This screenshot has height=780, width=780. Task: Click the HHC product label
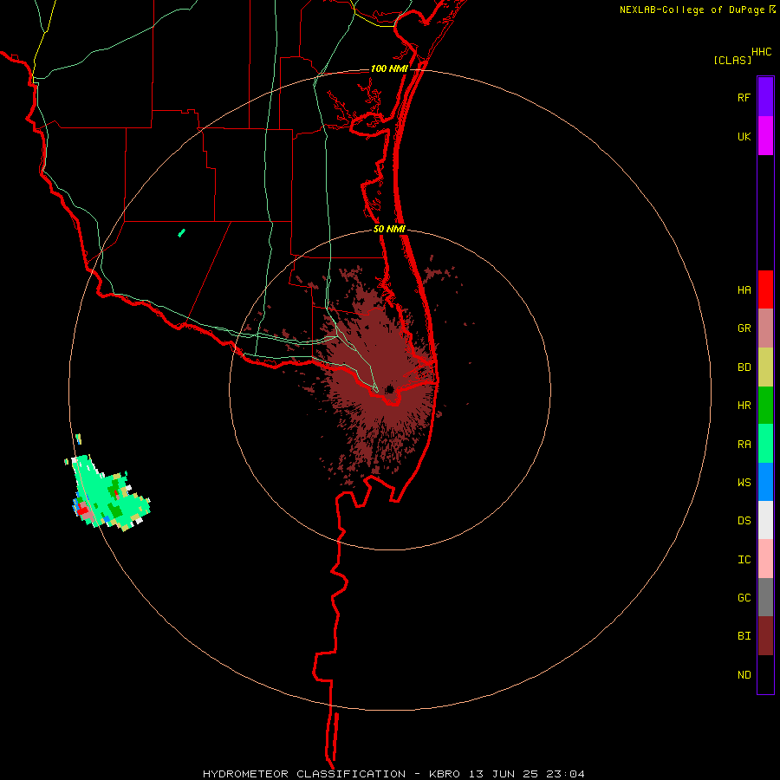pyautogui.click(x=762, y=52)
